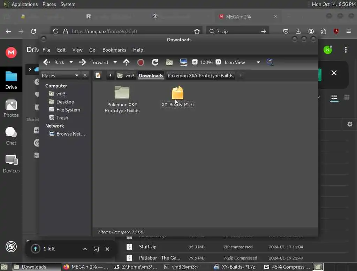
Task: Open Drive section in MEGA sidebar
Action: [x=11, y=80]
